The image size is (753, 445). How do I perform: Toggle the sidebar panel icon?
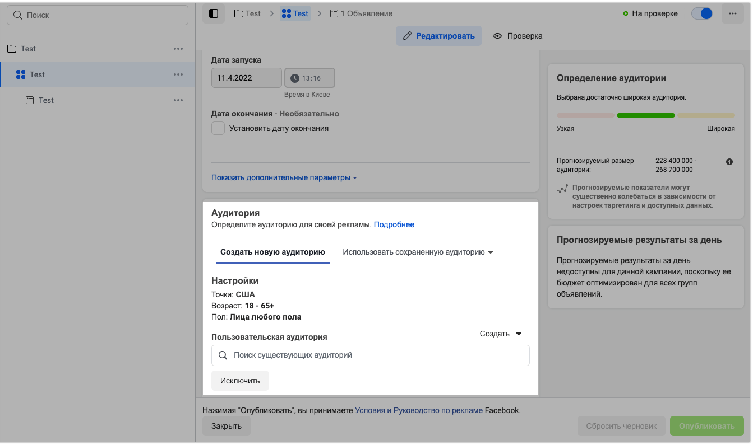pyautogui.click(x=214, y=13)
